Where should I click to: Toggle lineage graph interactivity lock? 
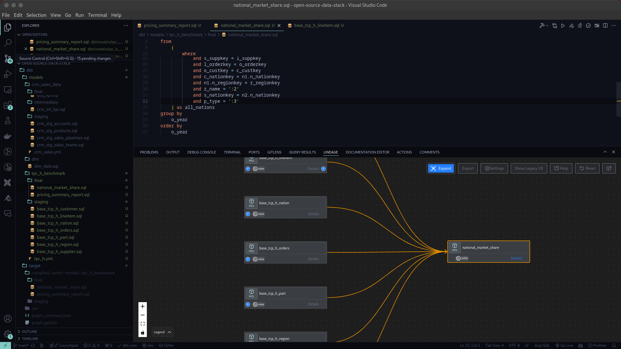tap(143, 333)
